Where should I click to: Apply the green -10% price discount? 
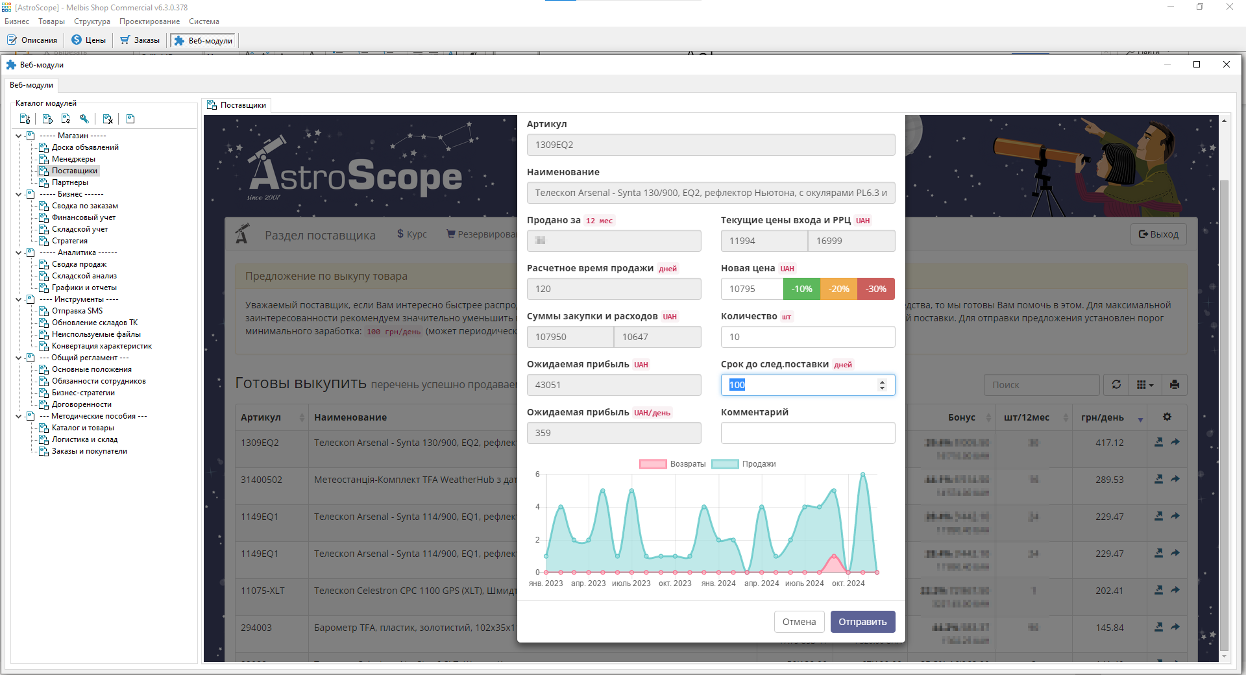click(802, 289)
